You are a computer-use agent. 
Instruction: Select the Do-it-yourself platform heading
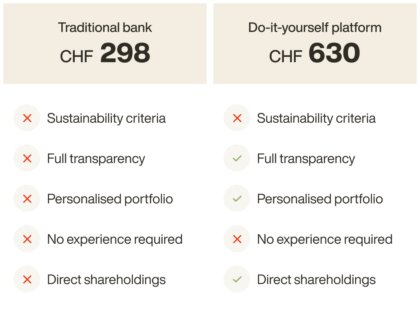point(315,28)
